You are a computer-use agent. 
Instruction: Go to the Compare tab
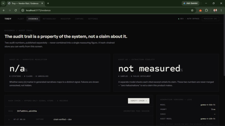79,19
